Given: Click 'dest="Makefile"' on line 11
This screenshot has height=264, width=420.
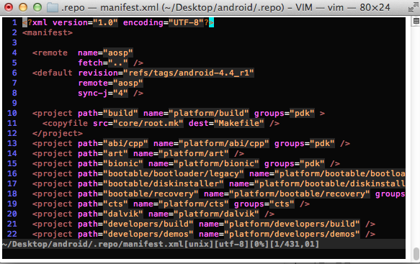Looking at the screenshot, I should pyautogui.click(x=226, y=123).
